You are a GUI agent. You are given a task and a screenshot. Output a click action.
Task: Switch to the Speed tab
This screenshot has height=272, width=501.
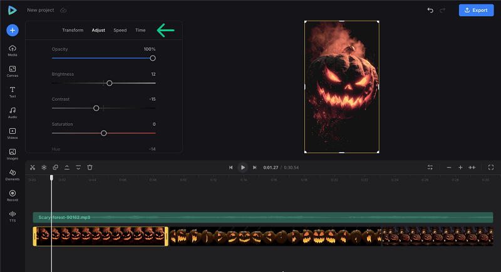pos(120,30)
